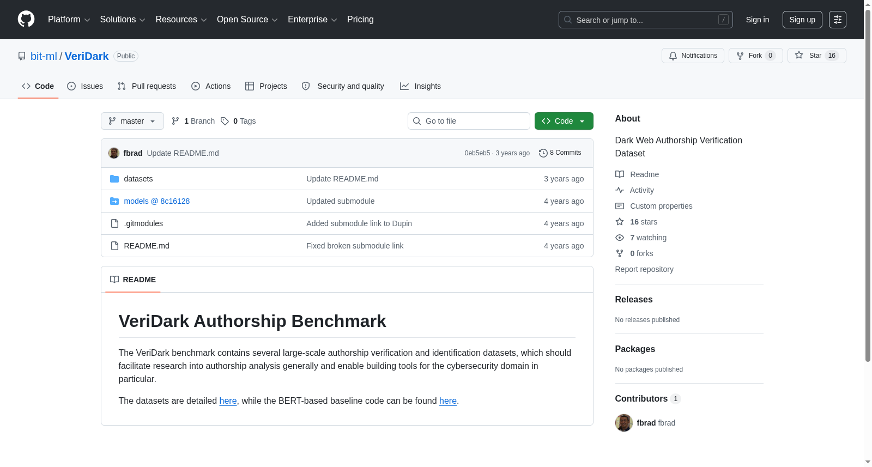Click the commits history clock icon
The image size is (872, 467).
tap(543, 153)
